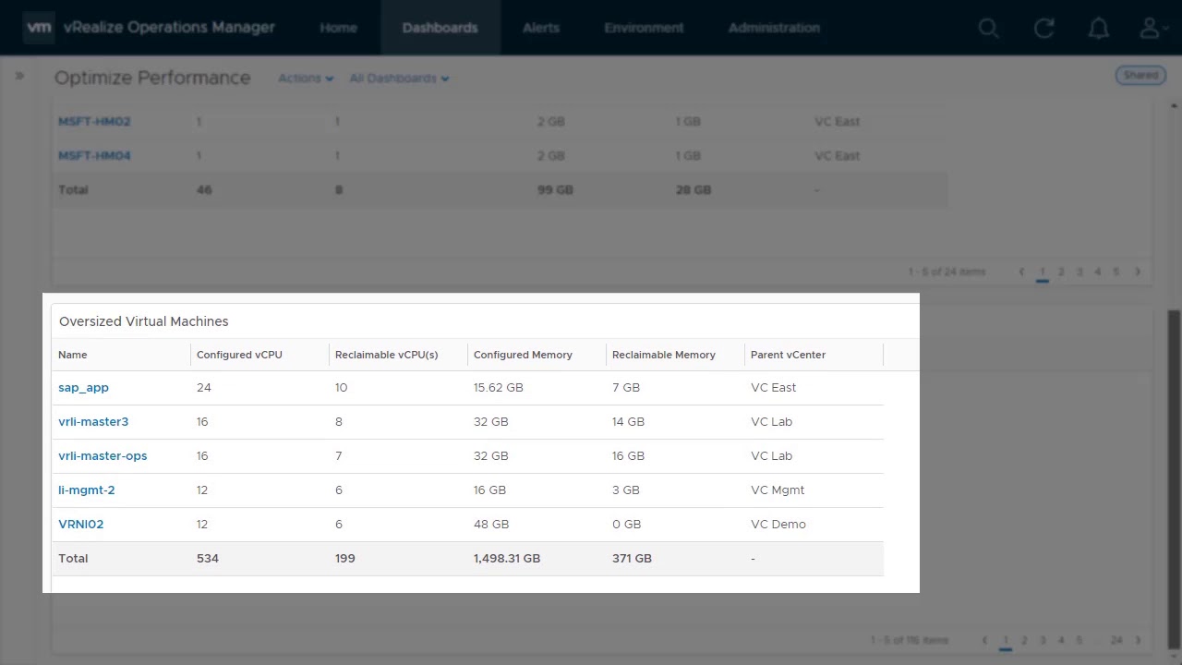
Task: Open the notifications bell icon
Action: pos(1099,29)
